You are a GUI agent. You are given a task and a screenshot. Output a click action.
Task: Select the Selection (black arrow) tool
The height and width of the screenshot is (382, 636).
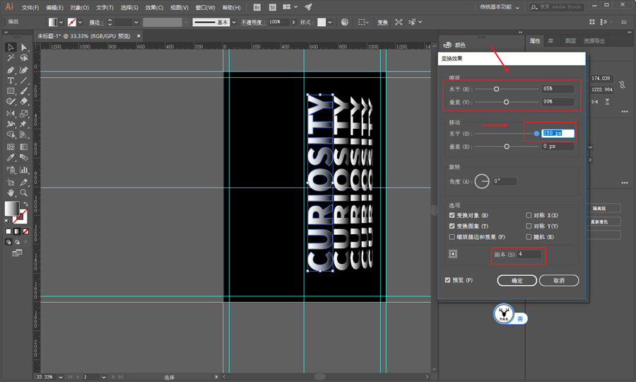pyautogui.click(x=11, y=47)
